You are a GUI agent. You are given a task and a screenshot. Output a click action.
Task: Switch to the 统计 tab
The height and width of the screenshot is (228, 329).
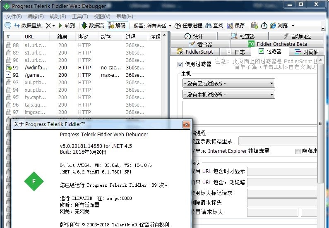194,36
